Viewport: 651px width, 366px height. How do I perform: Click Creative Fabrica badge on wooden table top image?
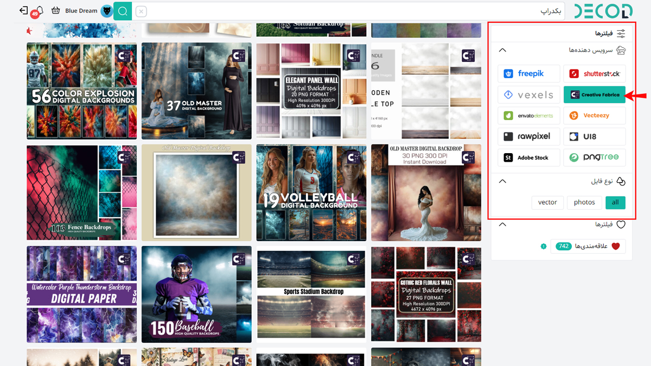coord(468,55)
